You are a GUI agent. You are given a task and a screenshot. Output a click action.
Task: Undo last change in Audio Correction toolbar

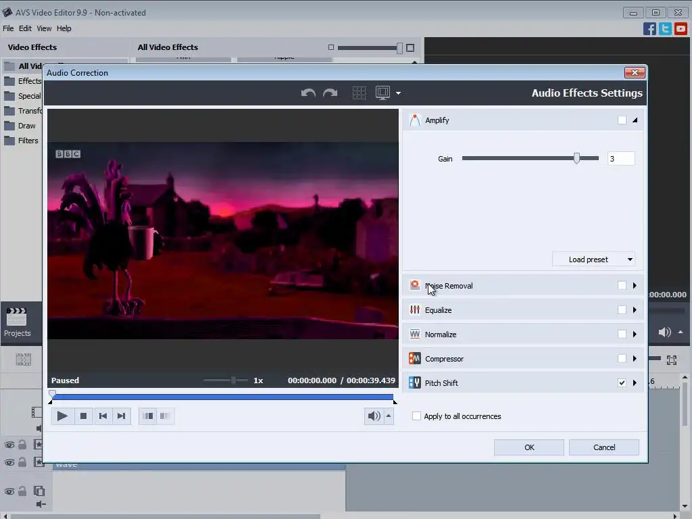(308, 93)
